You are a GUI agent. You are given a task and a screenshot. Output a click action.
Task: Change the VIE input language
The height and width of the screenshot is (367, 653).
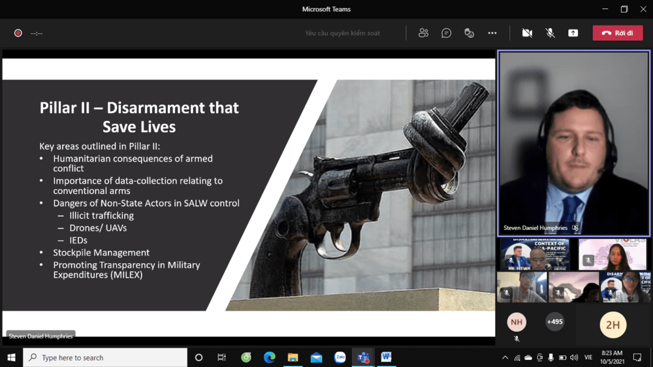(588, 357)
